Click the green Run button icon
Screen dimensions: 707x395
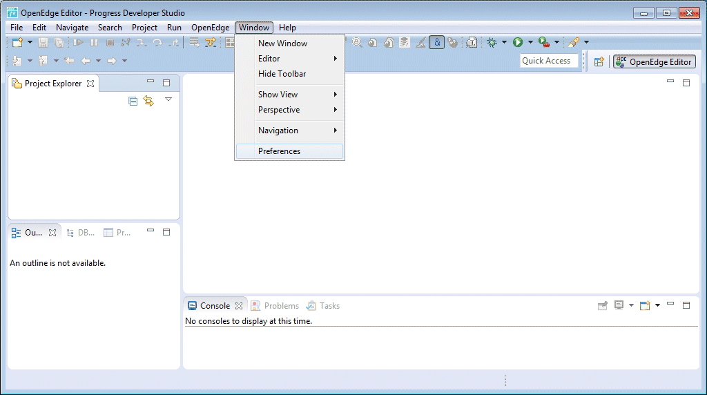(x=518, y=42)
